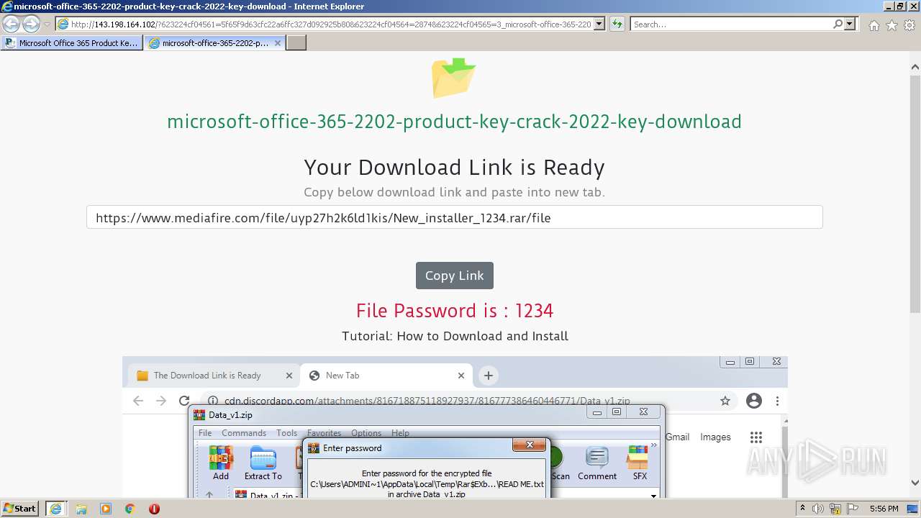Click the 5:56 PM clock
The height and width of the screenshot is (518, 921).
pos(884,509)
